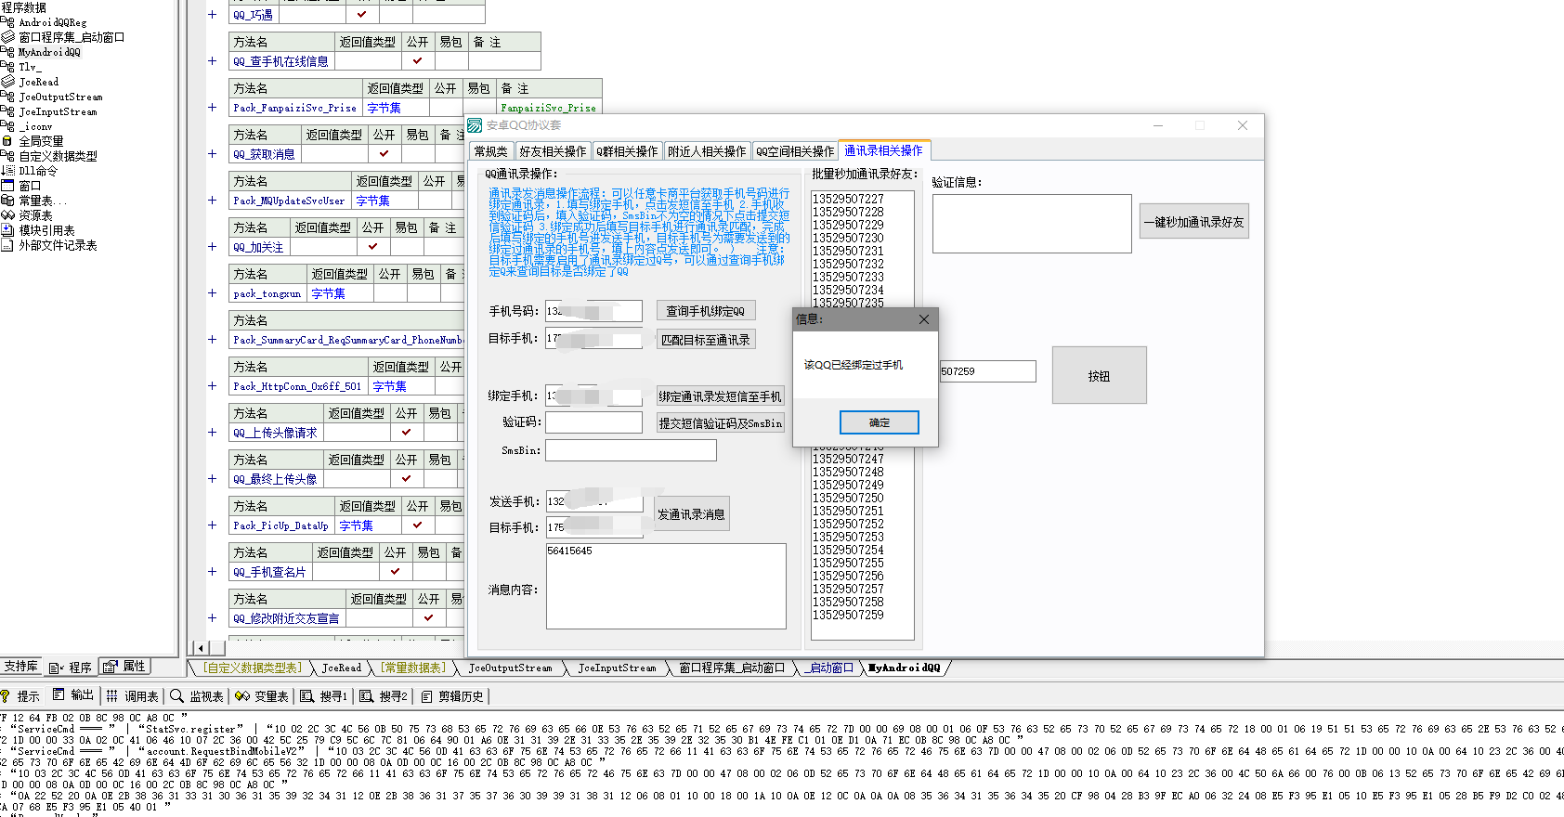Expand the Pack_HttpConn_0x6ff_501 method plus sign
Viewport: 1564px width, 817px height.
click(212, 385)
